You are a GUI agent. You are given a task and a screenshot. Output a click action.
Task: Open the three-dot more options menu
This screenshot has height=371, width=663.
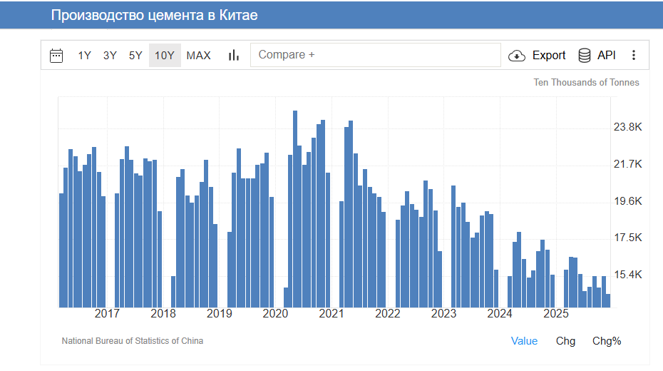pos(634,56)
